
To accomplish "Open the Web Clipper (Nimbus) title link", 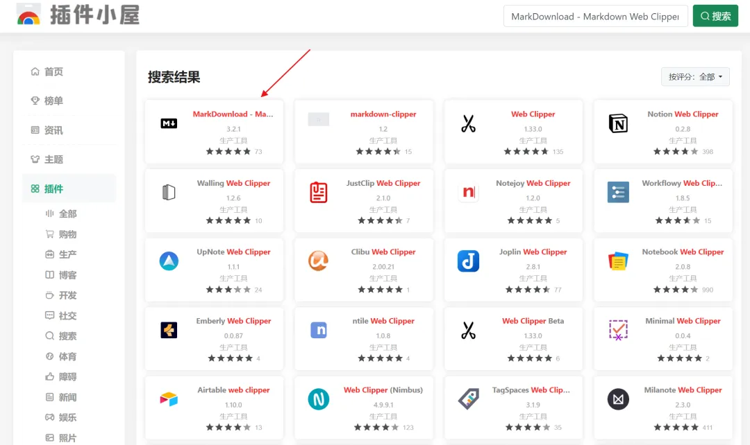I will click(383, 390).
